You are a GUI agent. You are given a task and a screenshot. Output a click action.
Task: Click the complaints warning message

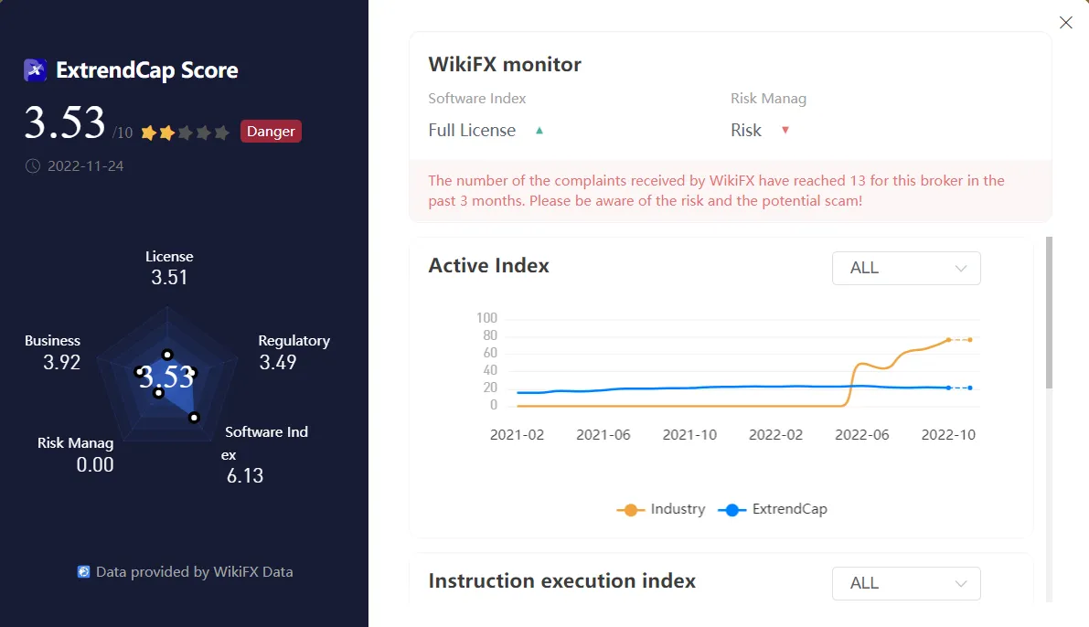pos(716,191)
